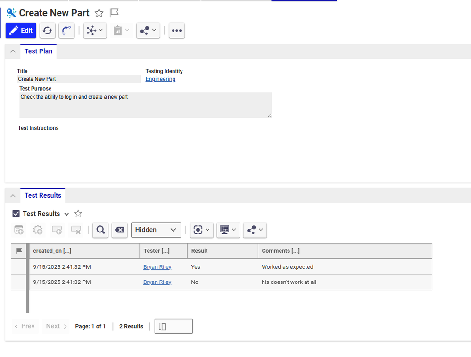Run search with the magnifier icon

point(100,230)
